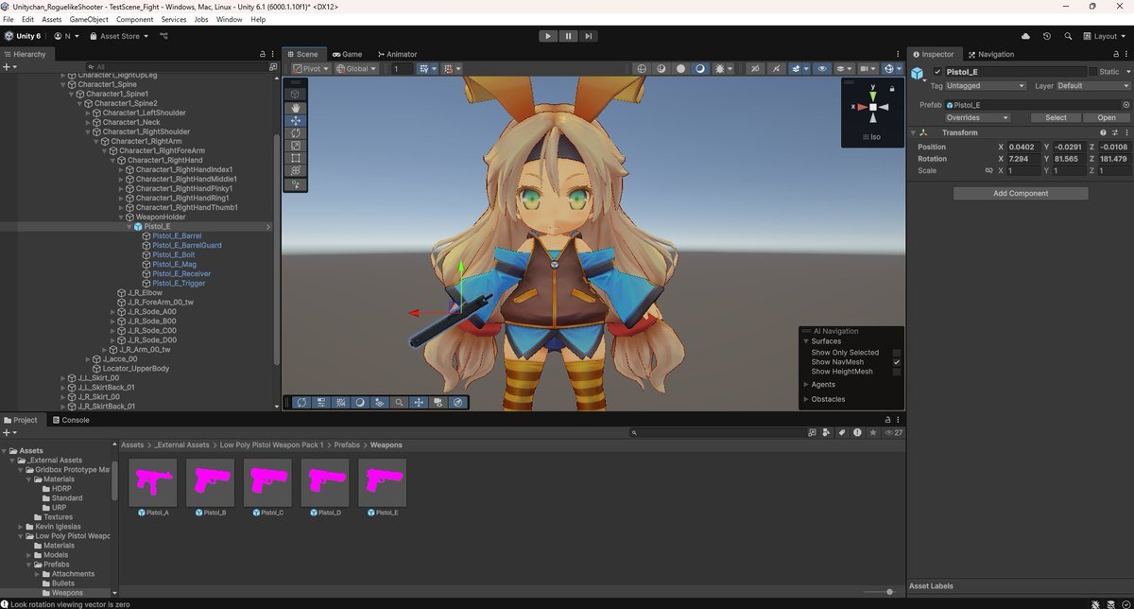Click the prefab Select button
This screenshot has width=1134, height=609.
tap(1056, 118)
